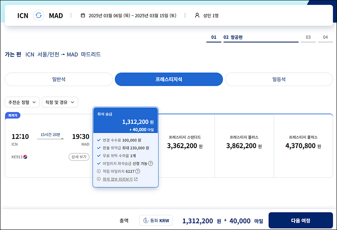Screen dimensions: 337x230
Task: Click departure time 12:10
Action: 20,137
